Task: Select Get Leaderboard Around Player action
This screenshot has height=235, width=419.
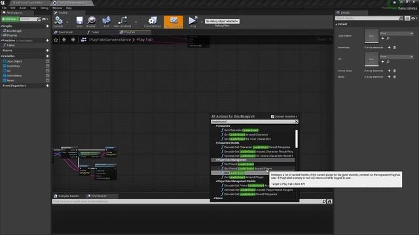Action: (x=244, y=177)
